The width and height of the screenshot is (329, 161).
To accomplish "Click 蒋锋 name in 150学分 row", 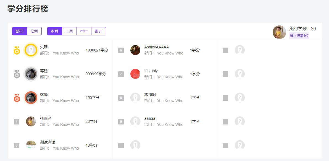I will 44,95.
